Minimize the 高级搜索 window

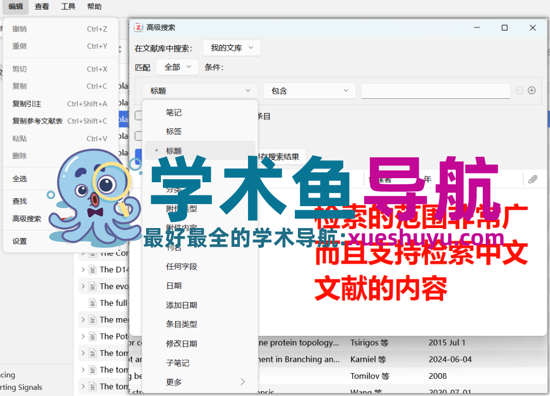click(x=477, y=27)
